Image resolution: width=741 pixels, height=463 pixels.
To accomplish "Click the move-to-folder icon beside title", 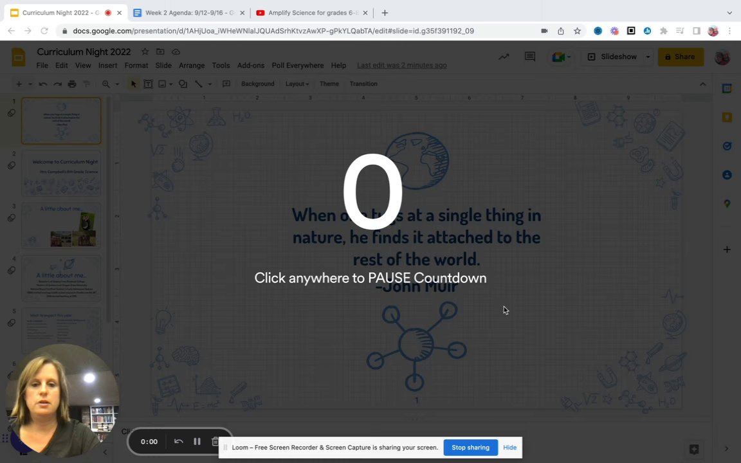I will (x=160, y=51).
